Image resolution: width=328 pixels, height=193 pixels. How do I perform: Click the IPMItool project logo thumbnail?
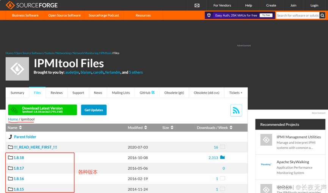17,69
